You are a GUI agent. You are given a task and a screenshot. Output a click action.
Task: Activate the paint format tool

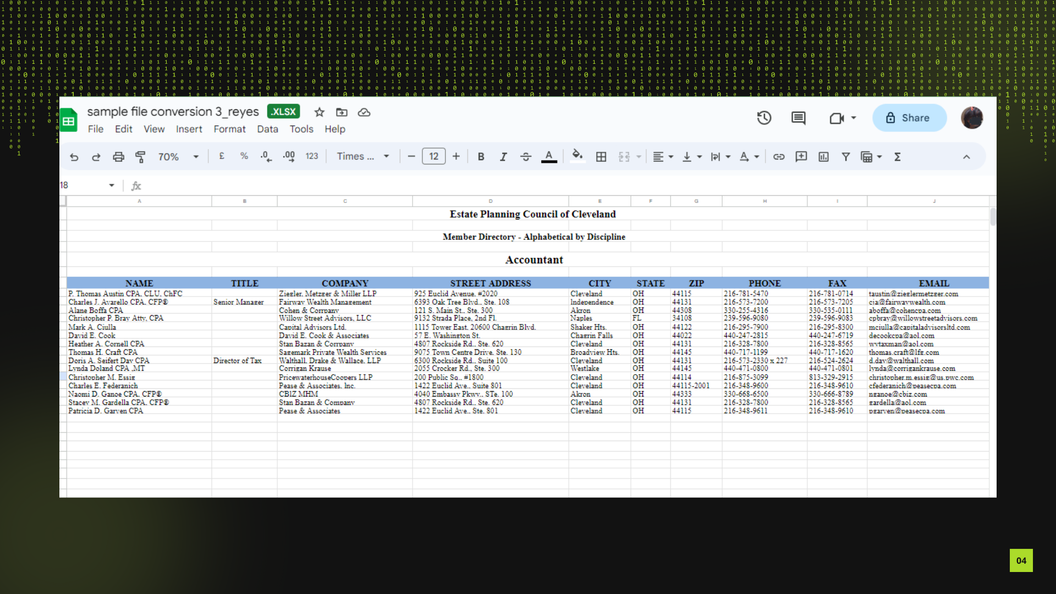(140, 157)
